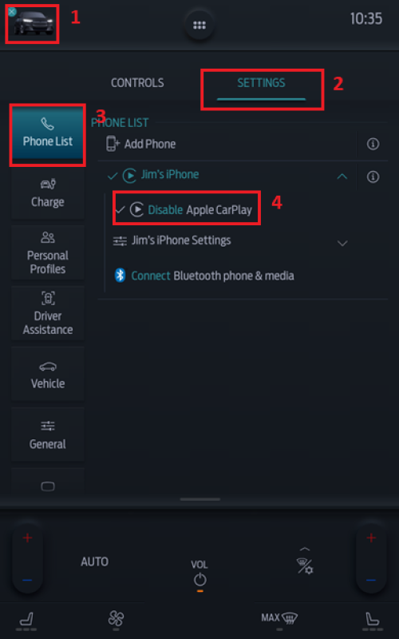Increase driver temperature with red plus
Screen dimensions: 399x639
pos(27,538)
